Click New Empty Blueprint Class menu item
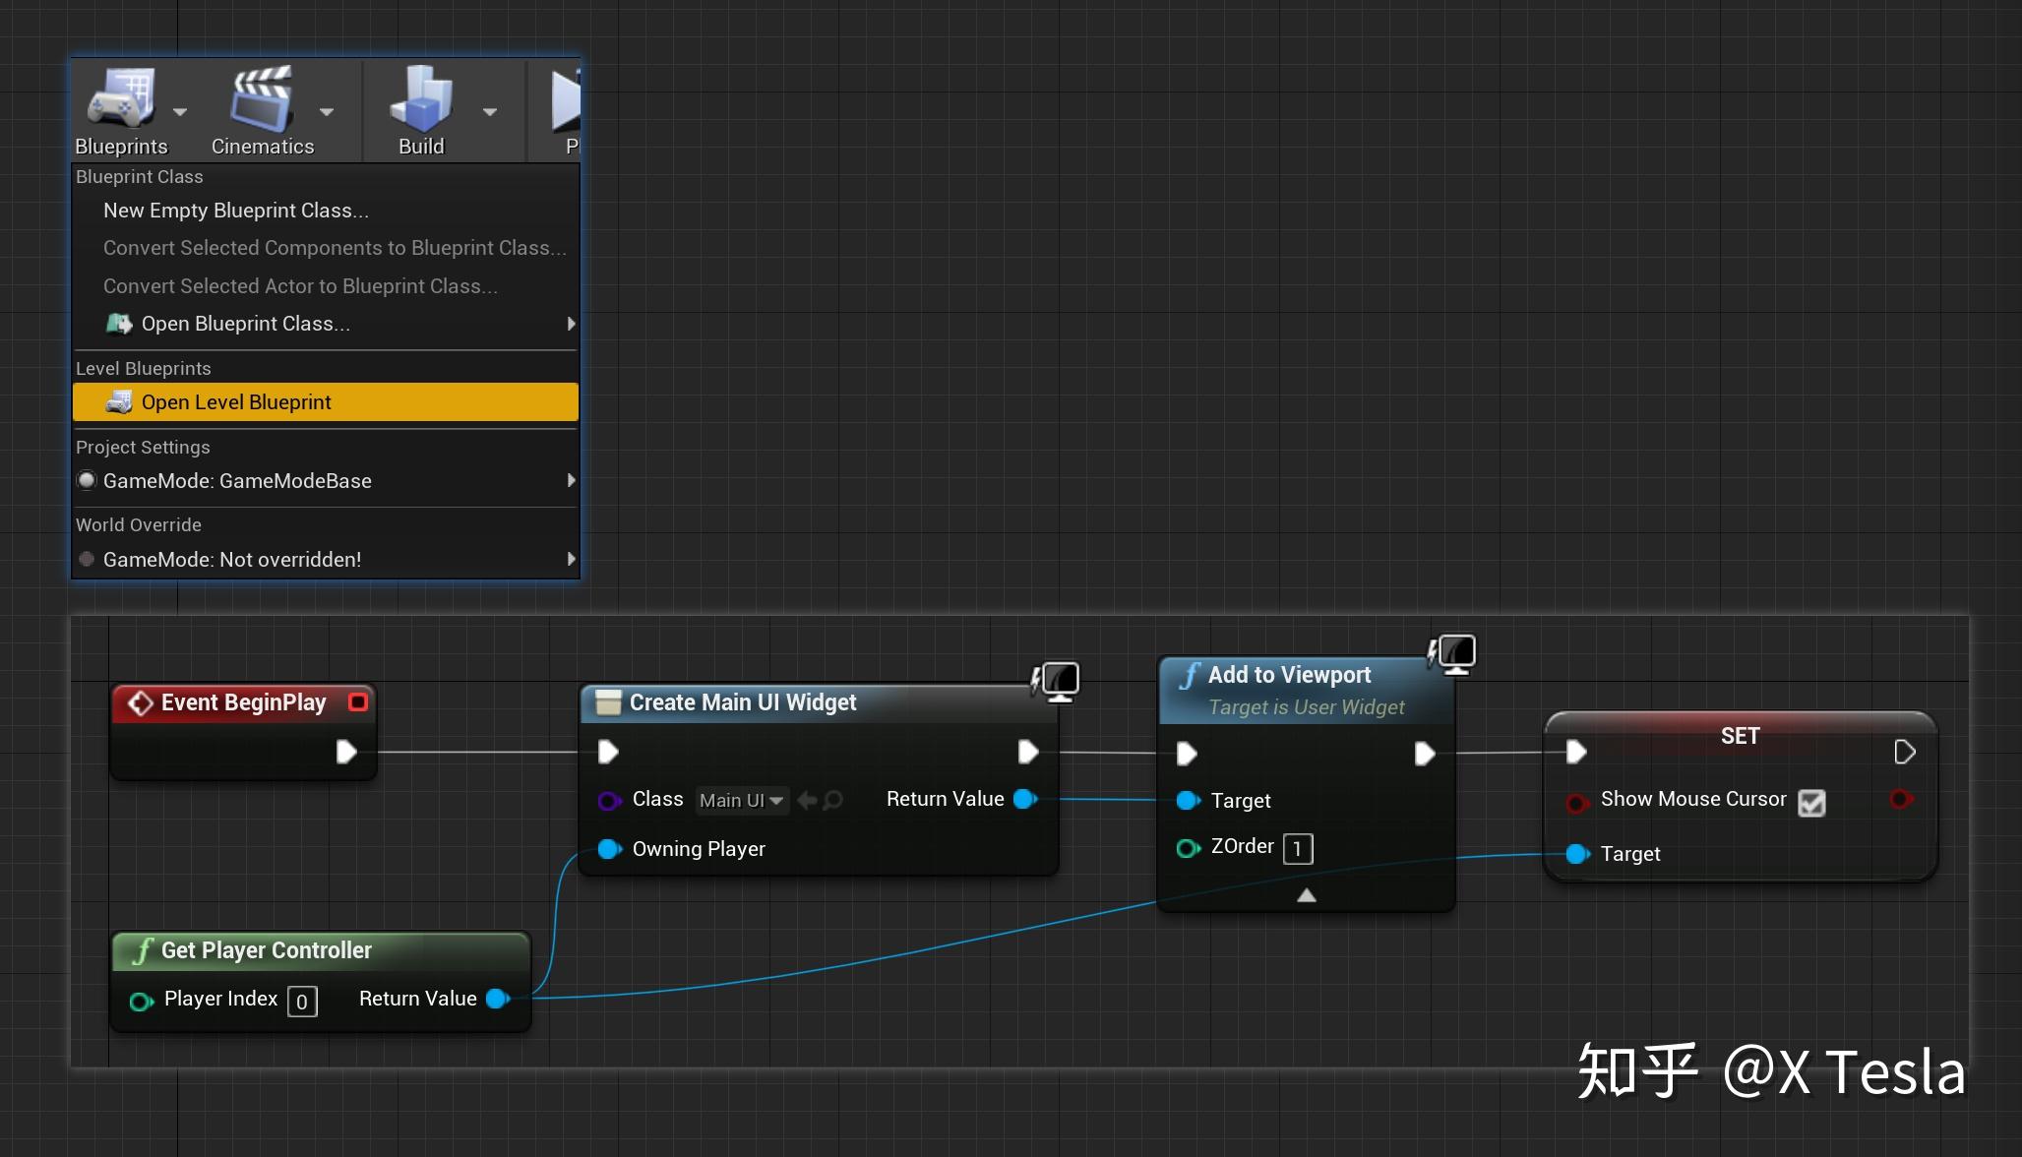 coord(235,210)
